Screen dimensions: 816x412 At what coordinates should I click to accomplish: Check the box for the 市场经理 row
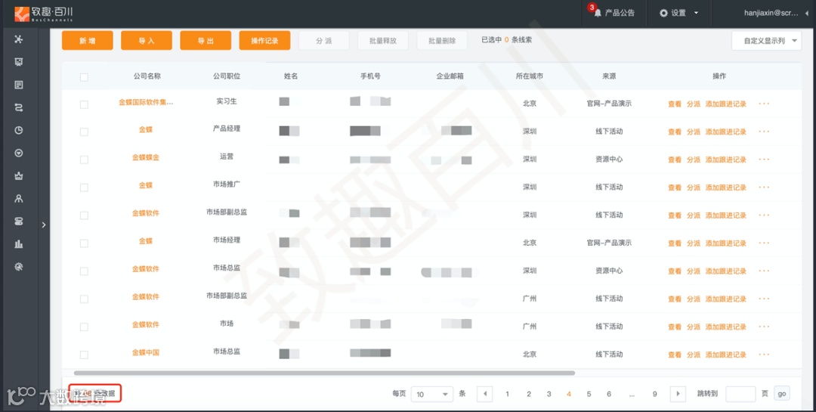(x=84, y=243)
